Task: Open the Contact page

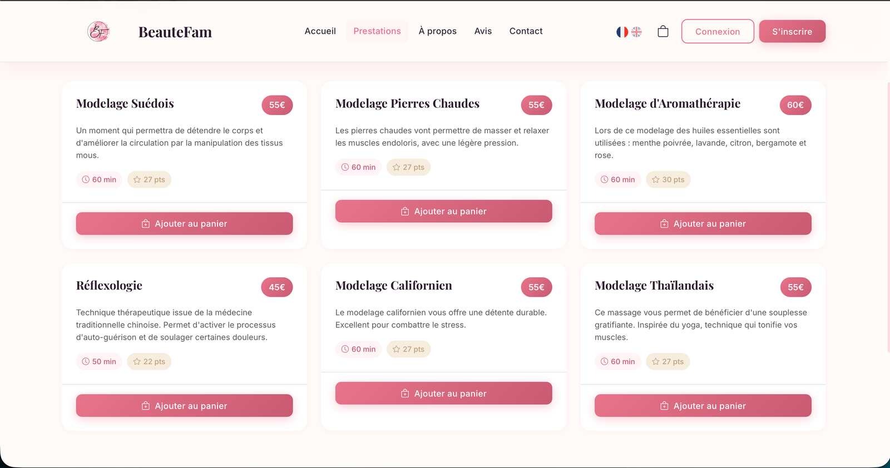Action: coord(526,31)
